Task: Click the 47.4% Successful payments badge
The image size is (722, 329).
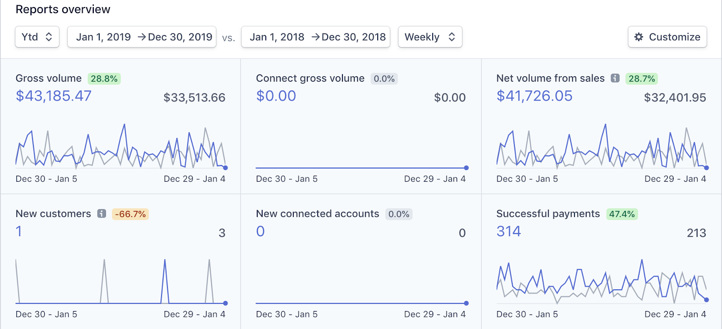Action: tap(622, 214)
